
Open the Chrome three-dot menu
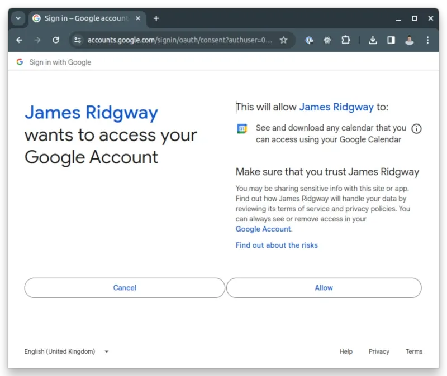click(x=427, y=40)
